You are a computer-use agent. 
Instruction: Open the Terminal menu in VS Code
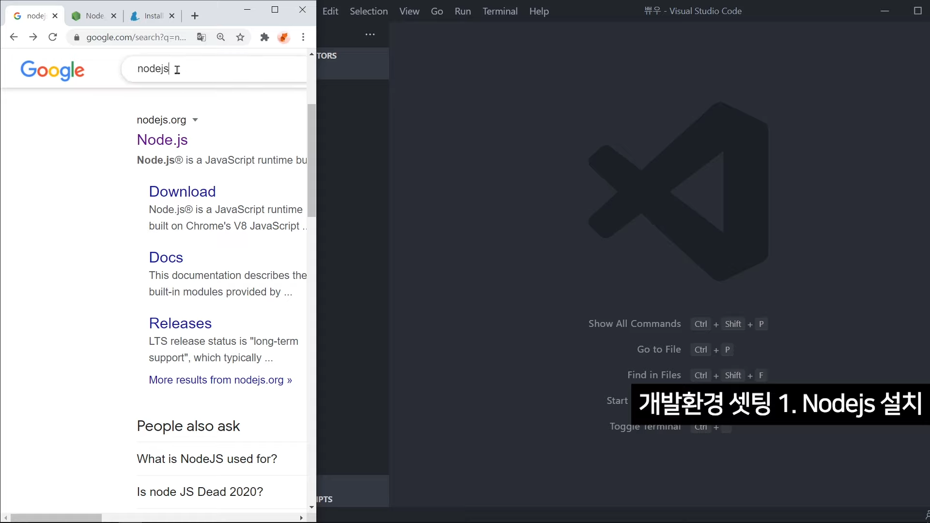500,11
